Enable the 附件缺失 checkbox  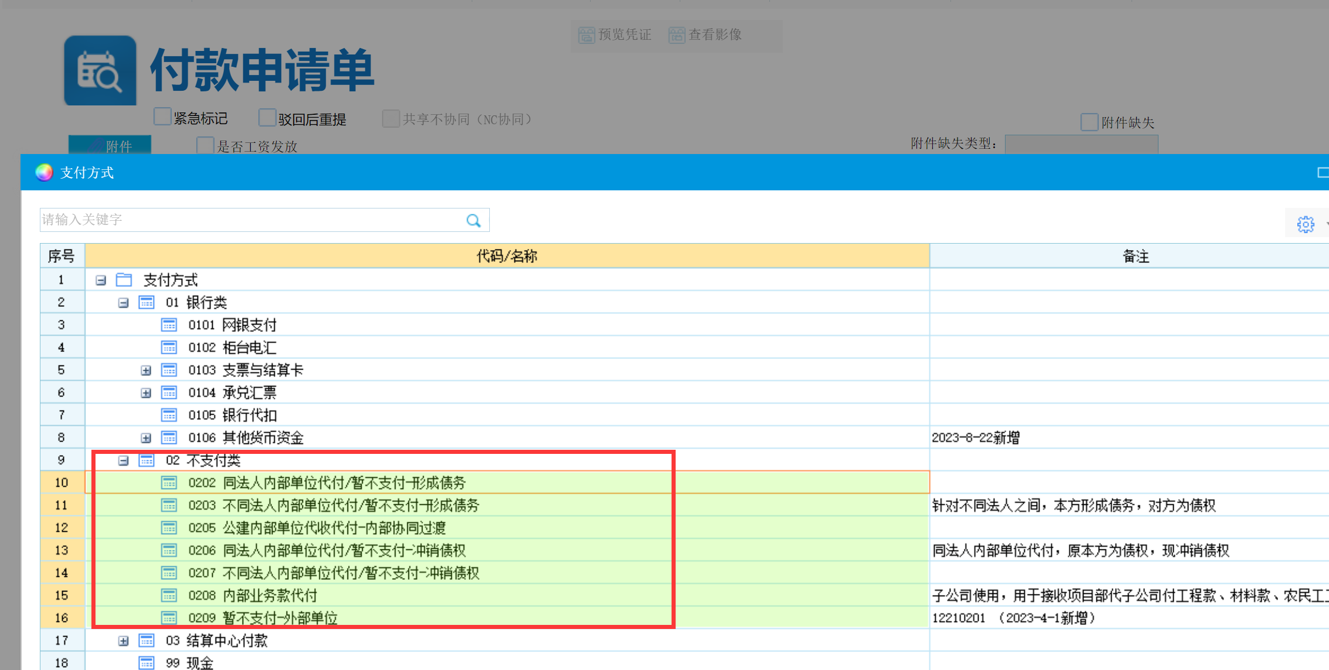(1089, 121)
